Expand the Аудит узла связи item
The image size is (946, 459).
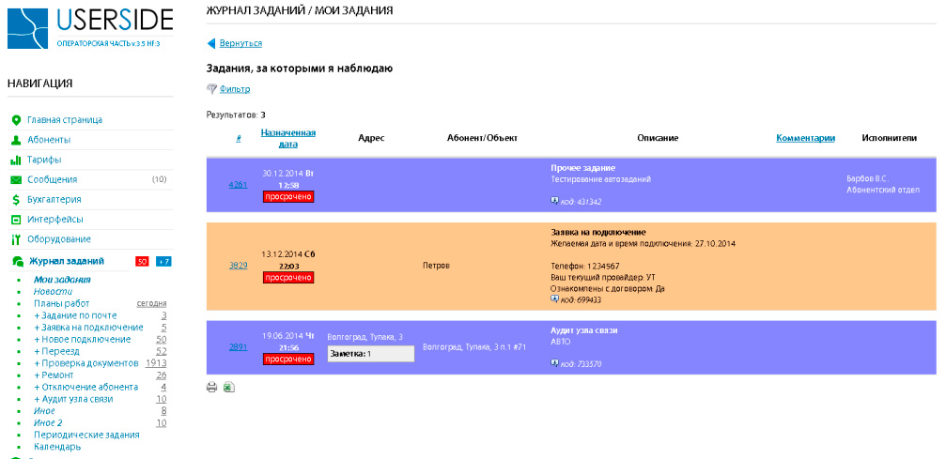pos(73,399)
